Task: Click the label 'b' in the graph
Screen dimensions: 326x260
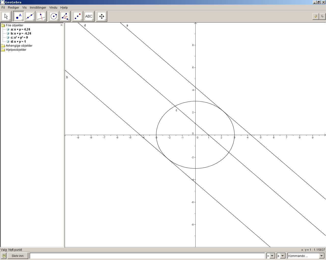Action: coord(67,77)
